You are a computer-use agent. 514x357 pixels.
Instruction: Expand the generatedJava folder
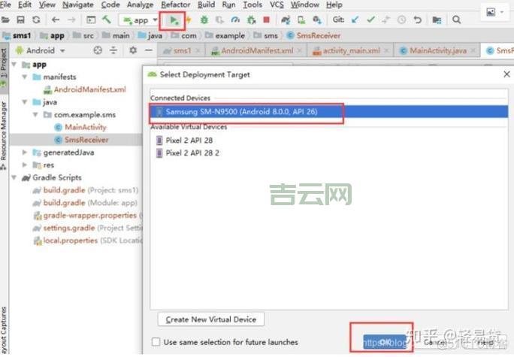(26, 152)
